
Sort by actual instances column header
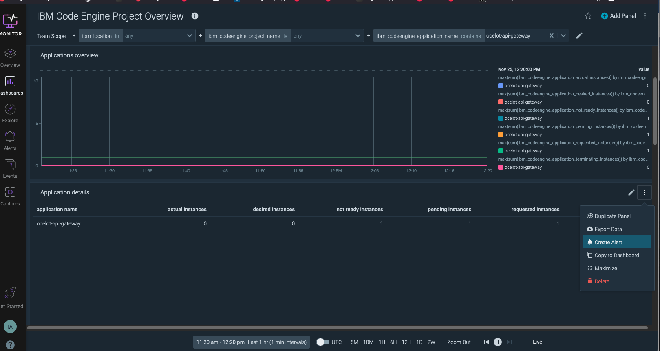187,209
